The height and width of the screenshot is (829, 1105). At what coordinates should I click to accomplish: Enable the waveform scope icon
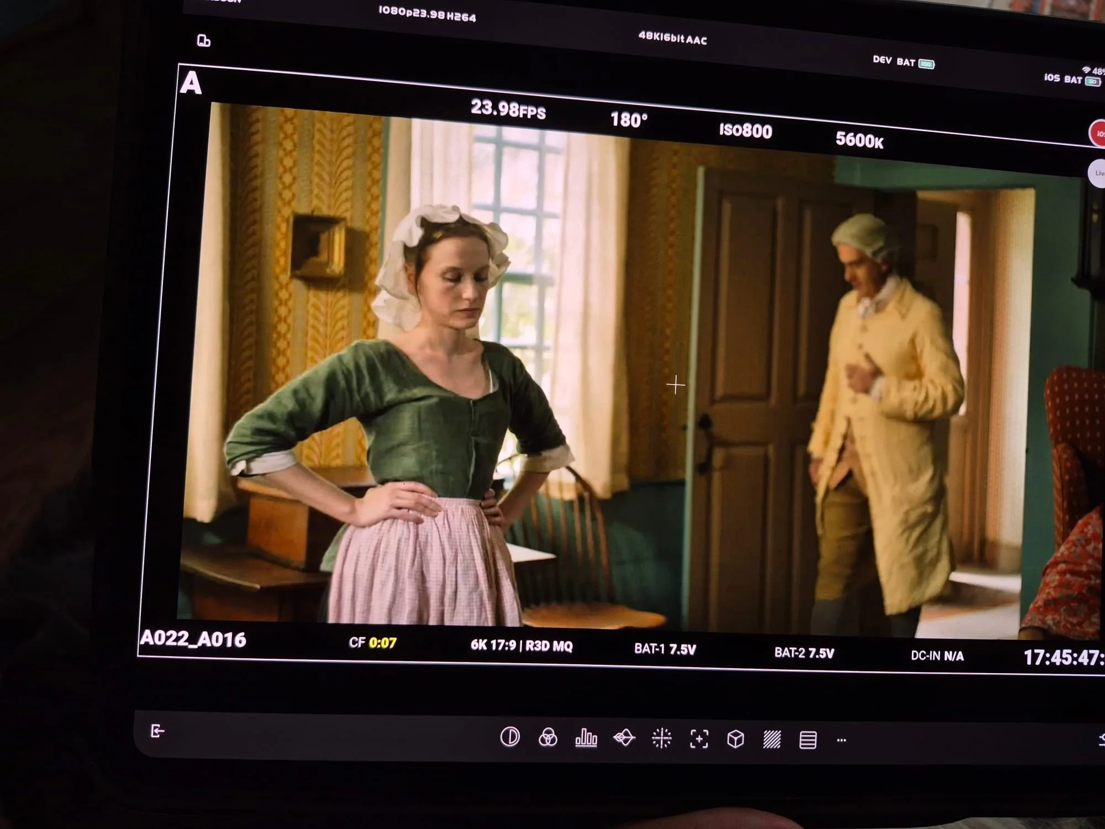click(624, 738)
